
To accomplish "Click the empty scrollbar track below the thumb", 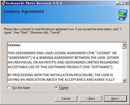I will [x=124, y=63].
